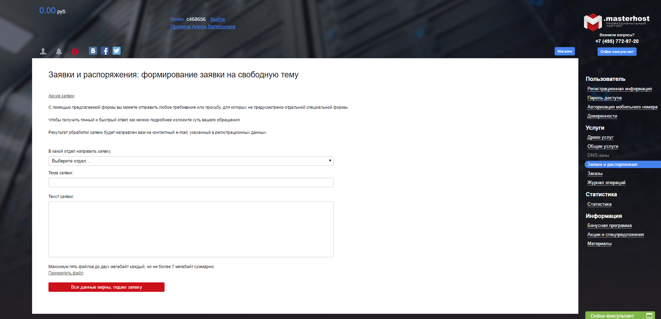View the 'Журнал операций' page
Viewport: 661px width, 319px height.
[x=606, y=183]
